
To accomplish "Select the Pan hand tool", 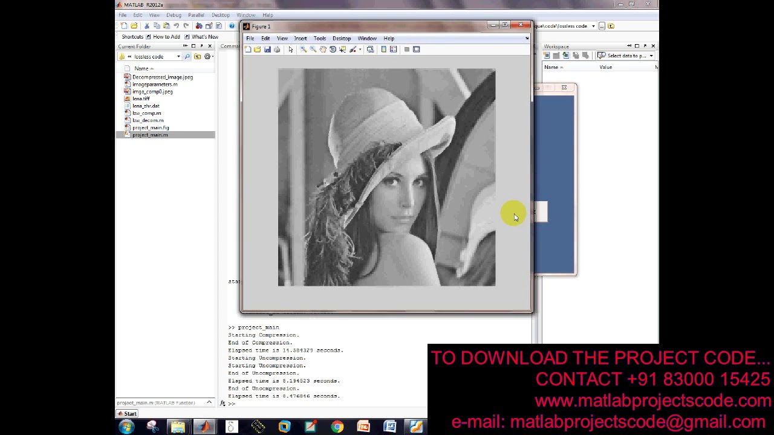I will coord(323,50).
